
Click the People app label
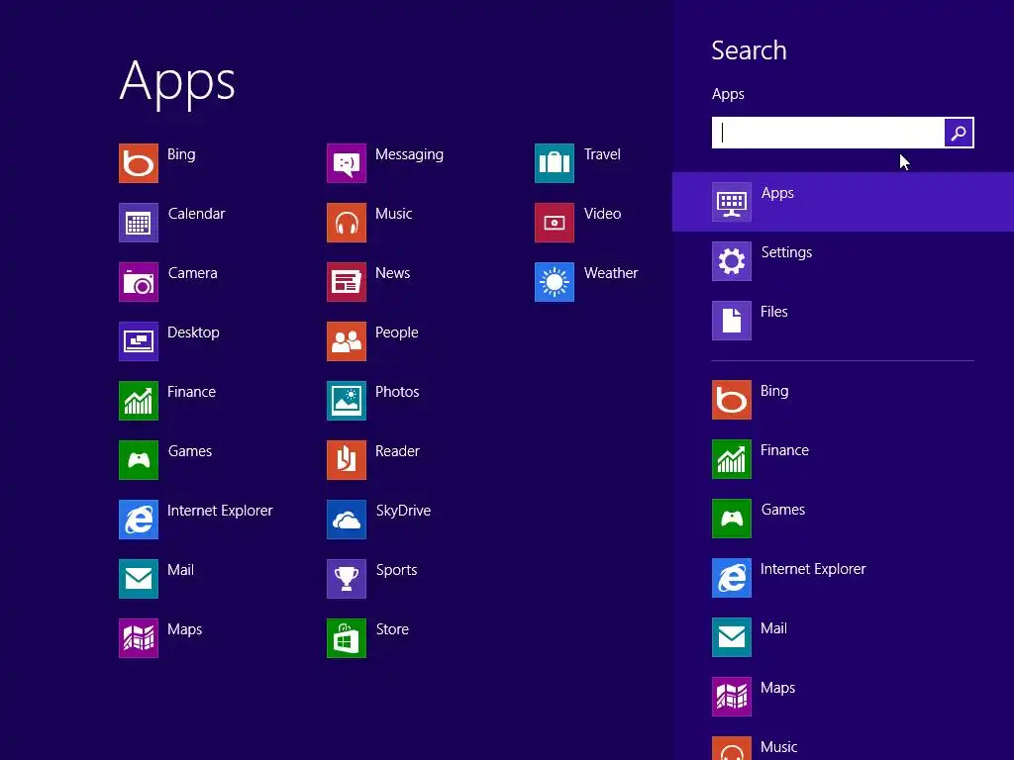click(x=396, y=332)
